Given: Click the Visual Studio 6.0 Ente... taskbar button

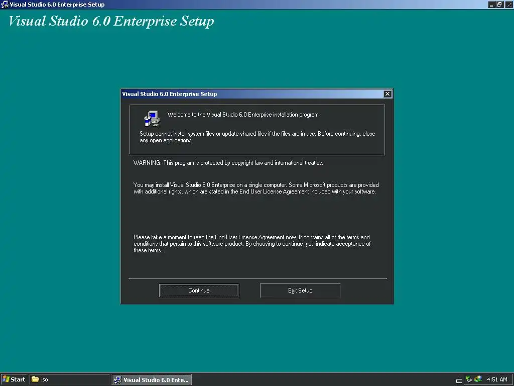Looking at the screenshot, I should pos(152,380).
